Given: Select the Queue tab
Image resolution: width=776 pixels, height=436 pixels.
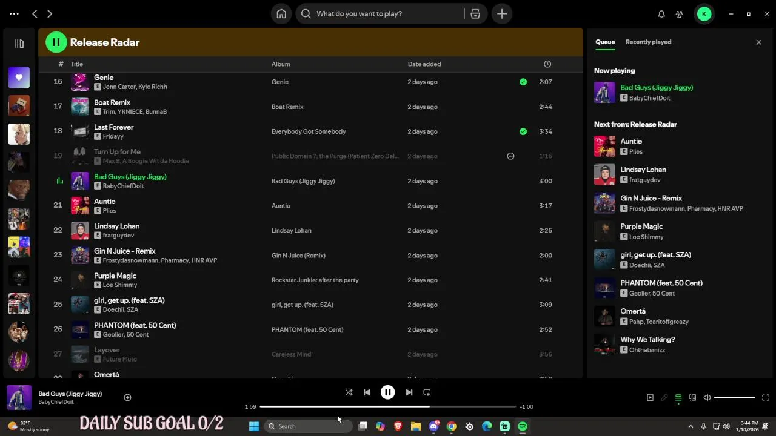Looking at the screenshot, I should pos(605,42).
